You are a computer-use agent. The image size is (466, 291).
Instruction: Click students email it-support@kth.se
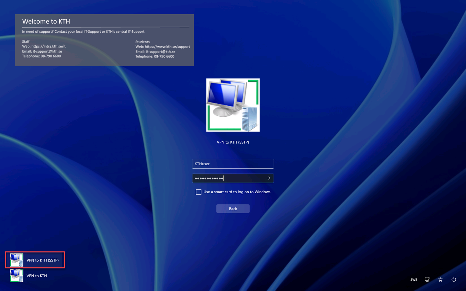[161, 52]
